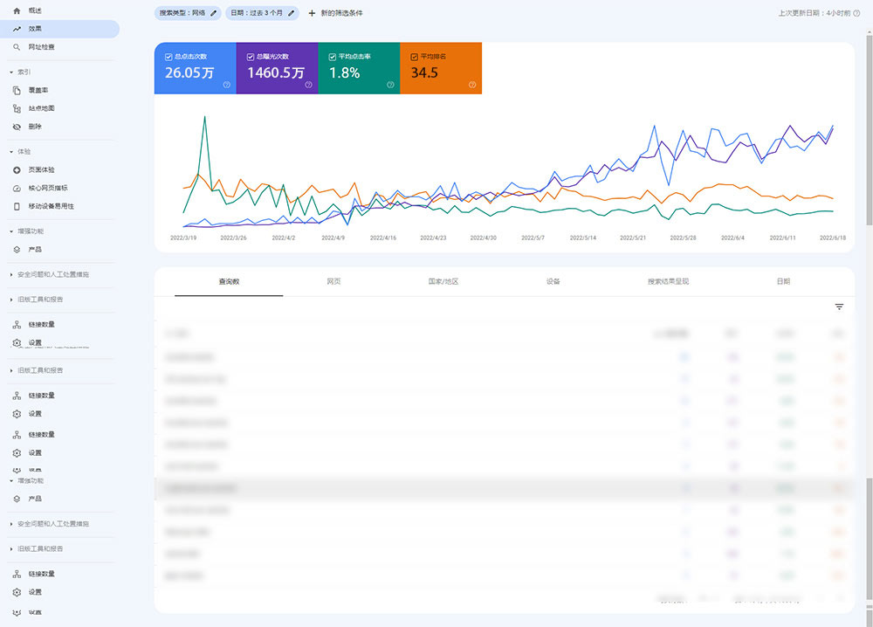Open help icon on 平均点击率 card

(x=390, y=85)
